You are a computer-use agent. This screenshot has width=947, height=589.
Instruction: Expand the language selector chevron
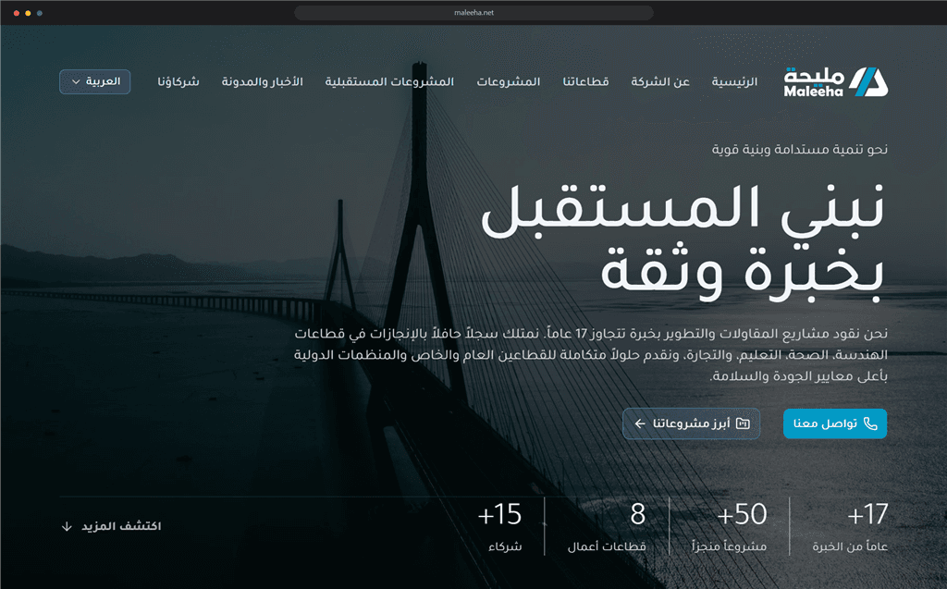pos(76,81)
